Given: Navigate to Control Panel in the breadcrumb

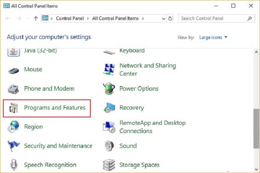Looking at the screenshot, I should (x=70, y=19).
